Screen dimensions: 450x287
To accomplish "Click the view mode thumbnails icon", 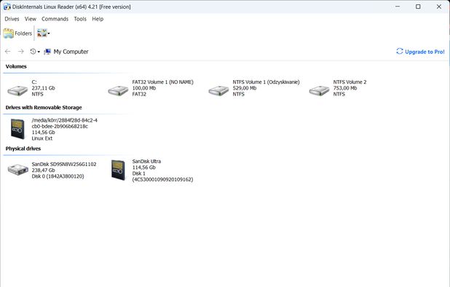I will pos(42,34).
